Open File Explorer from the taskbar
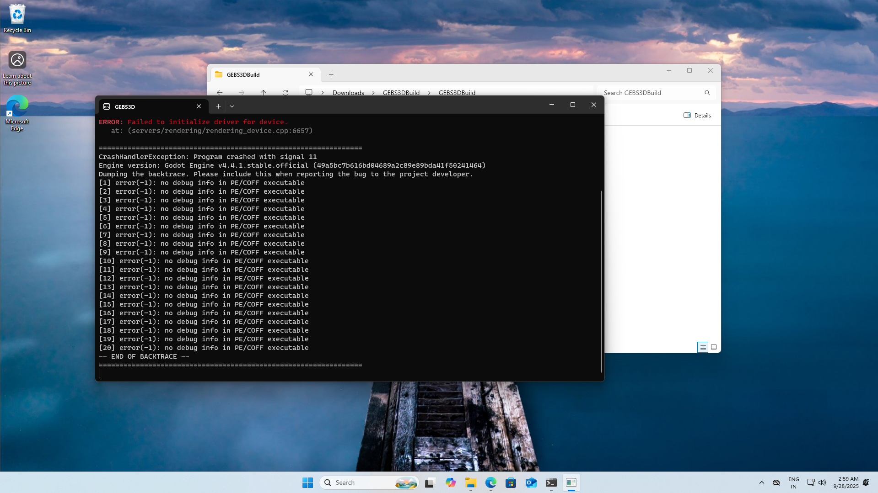 471,482
